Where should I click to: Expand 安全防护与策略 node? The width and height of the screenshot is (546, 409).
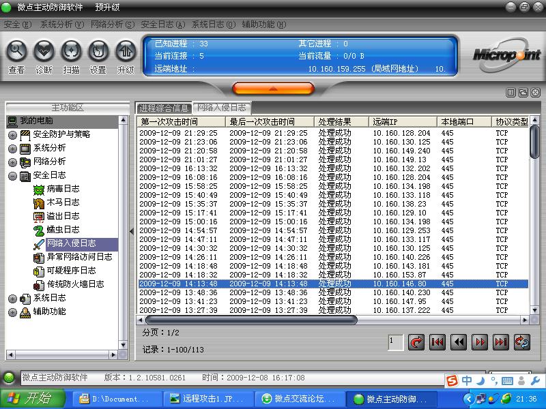(12, 135)
